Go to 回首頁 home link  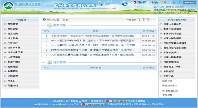(141, 2)
